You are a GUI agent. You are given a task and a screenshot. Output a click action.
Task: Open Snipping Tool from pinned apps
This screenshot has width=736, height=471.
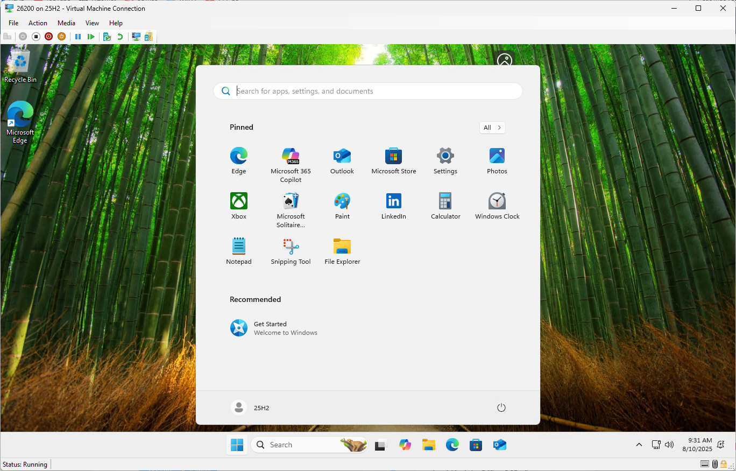tap(291, 251)
